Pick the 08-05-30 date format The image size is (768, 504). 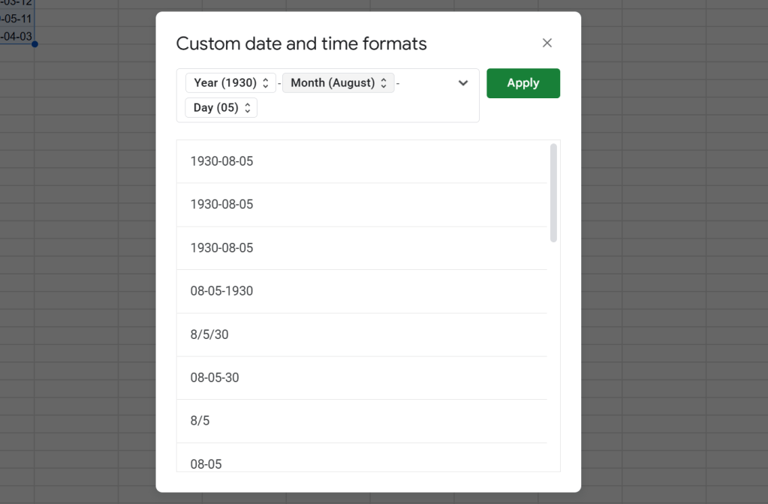click(215, 378)
